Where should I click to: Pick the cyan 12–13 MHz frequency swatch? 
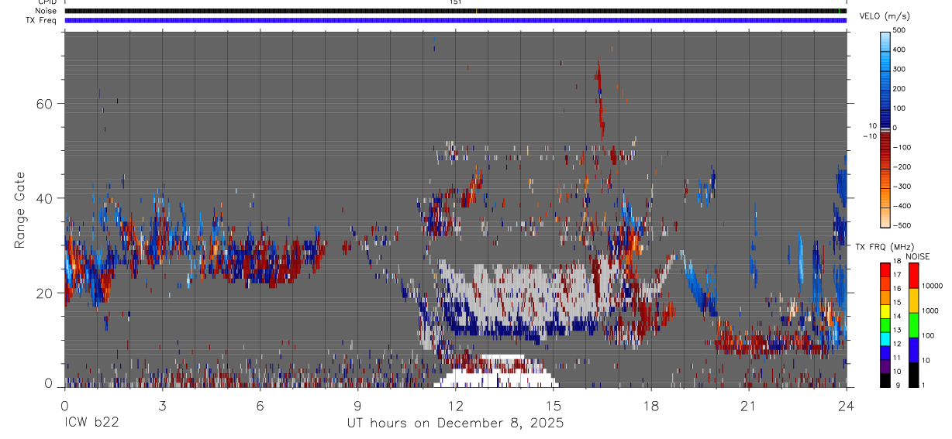885,338
